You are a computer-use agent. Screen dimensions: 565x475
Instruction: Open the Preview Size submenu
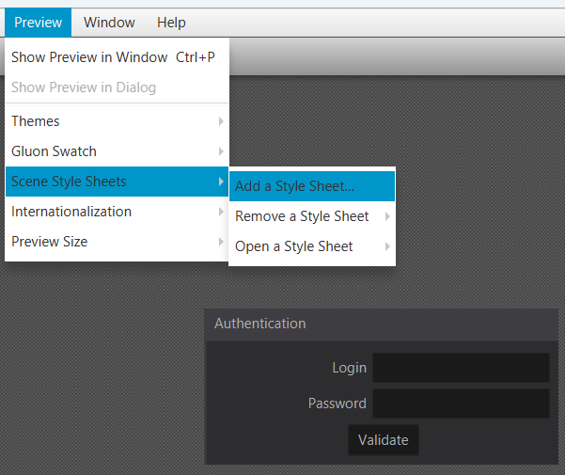(x=118, y=242)
